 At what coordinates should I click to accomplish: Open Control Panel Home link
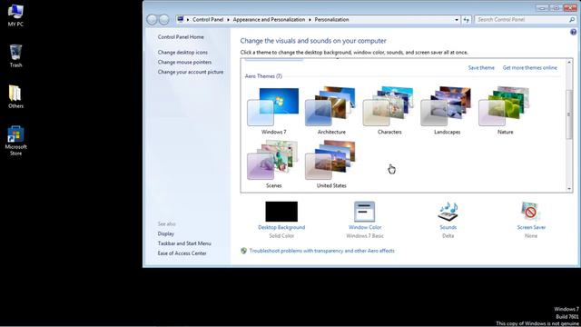coord(181,37)
